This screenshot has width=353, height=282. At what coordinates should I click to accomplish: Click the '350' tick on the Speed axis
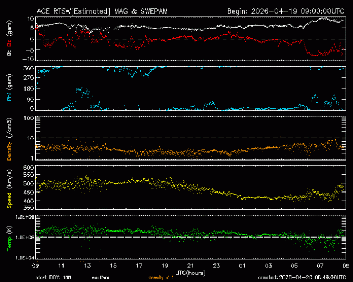[29, 208]
